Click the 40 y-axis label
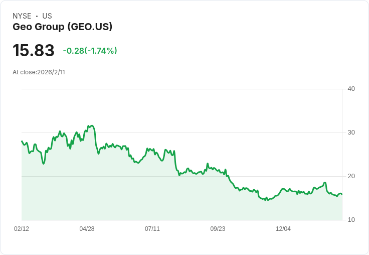The width and height of the screenshot is (369, 255). pos(351,89)
